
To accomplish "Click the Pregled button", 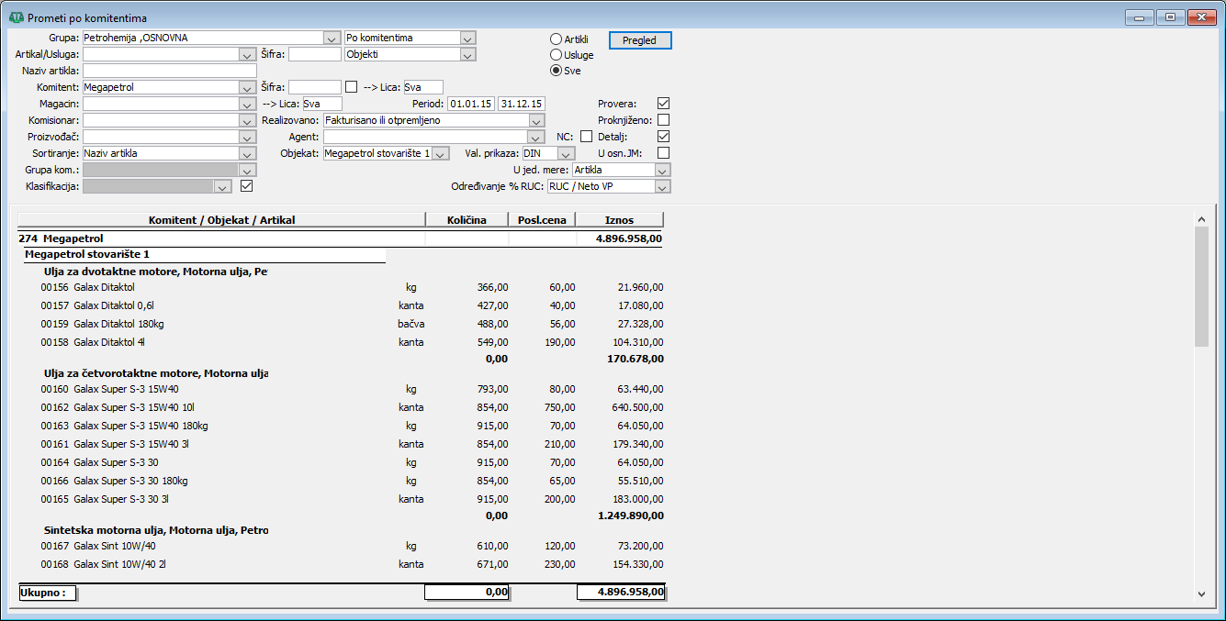I will (640, 40).
